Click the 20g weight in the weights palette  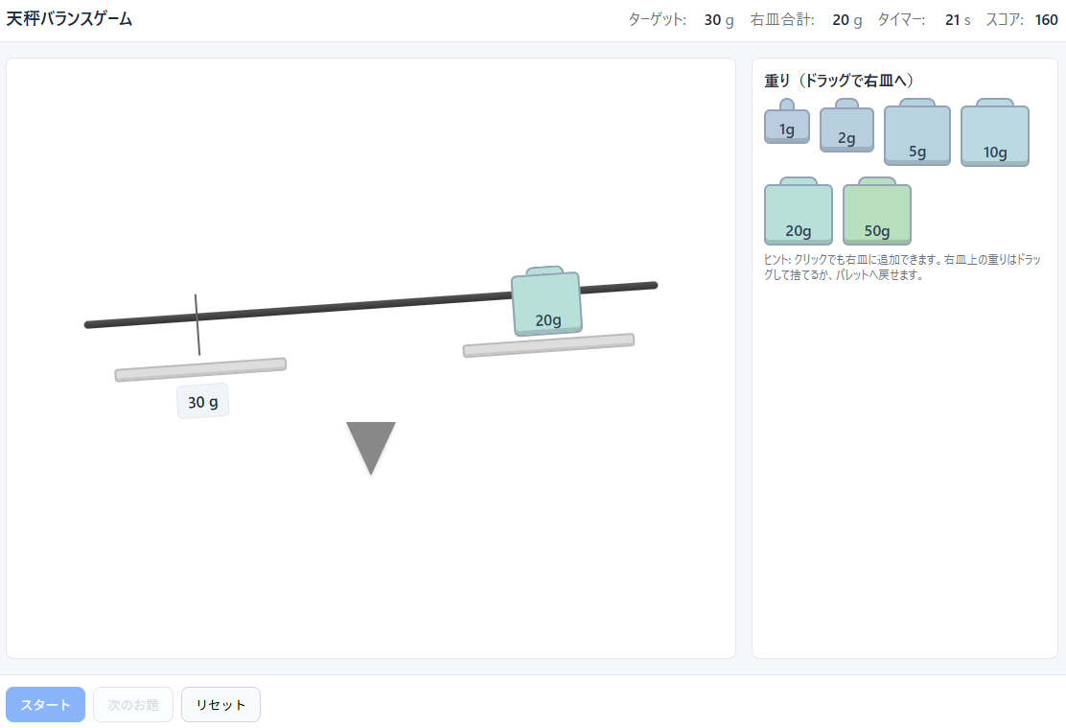click(798, 215)
